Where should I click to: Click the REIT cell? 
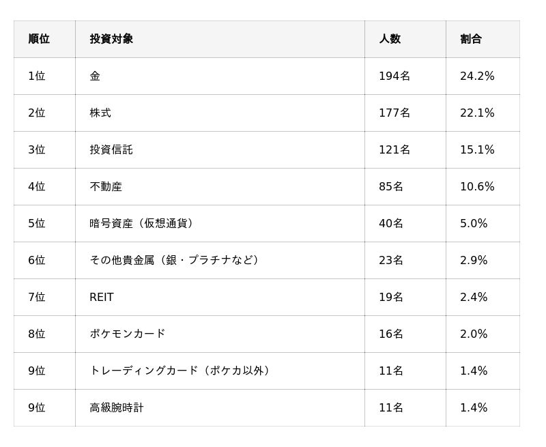coord(102,297)
